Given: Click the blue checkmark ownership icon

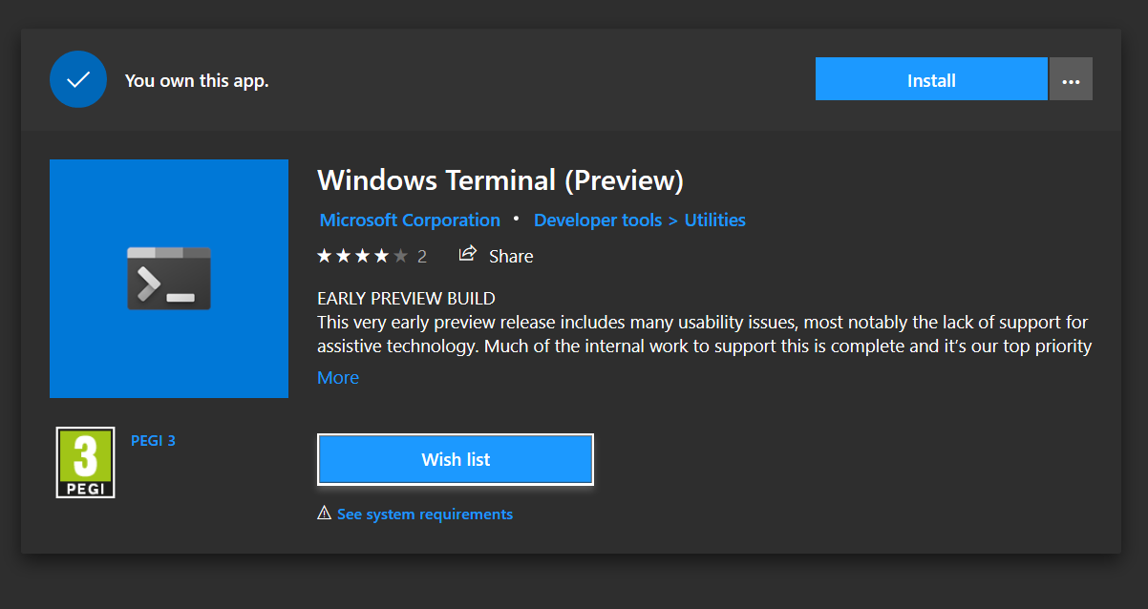Looking at the screenshot, I should (78, 79).
